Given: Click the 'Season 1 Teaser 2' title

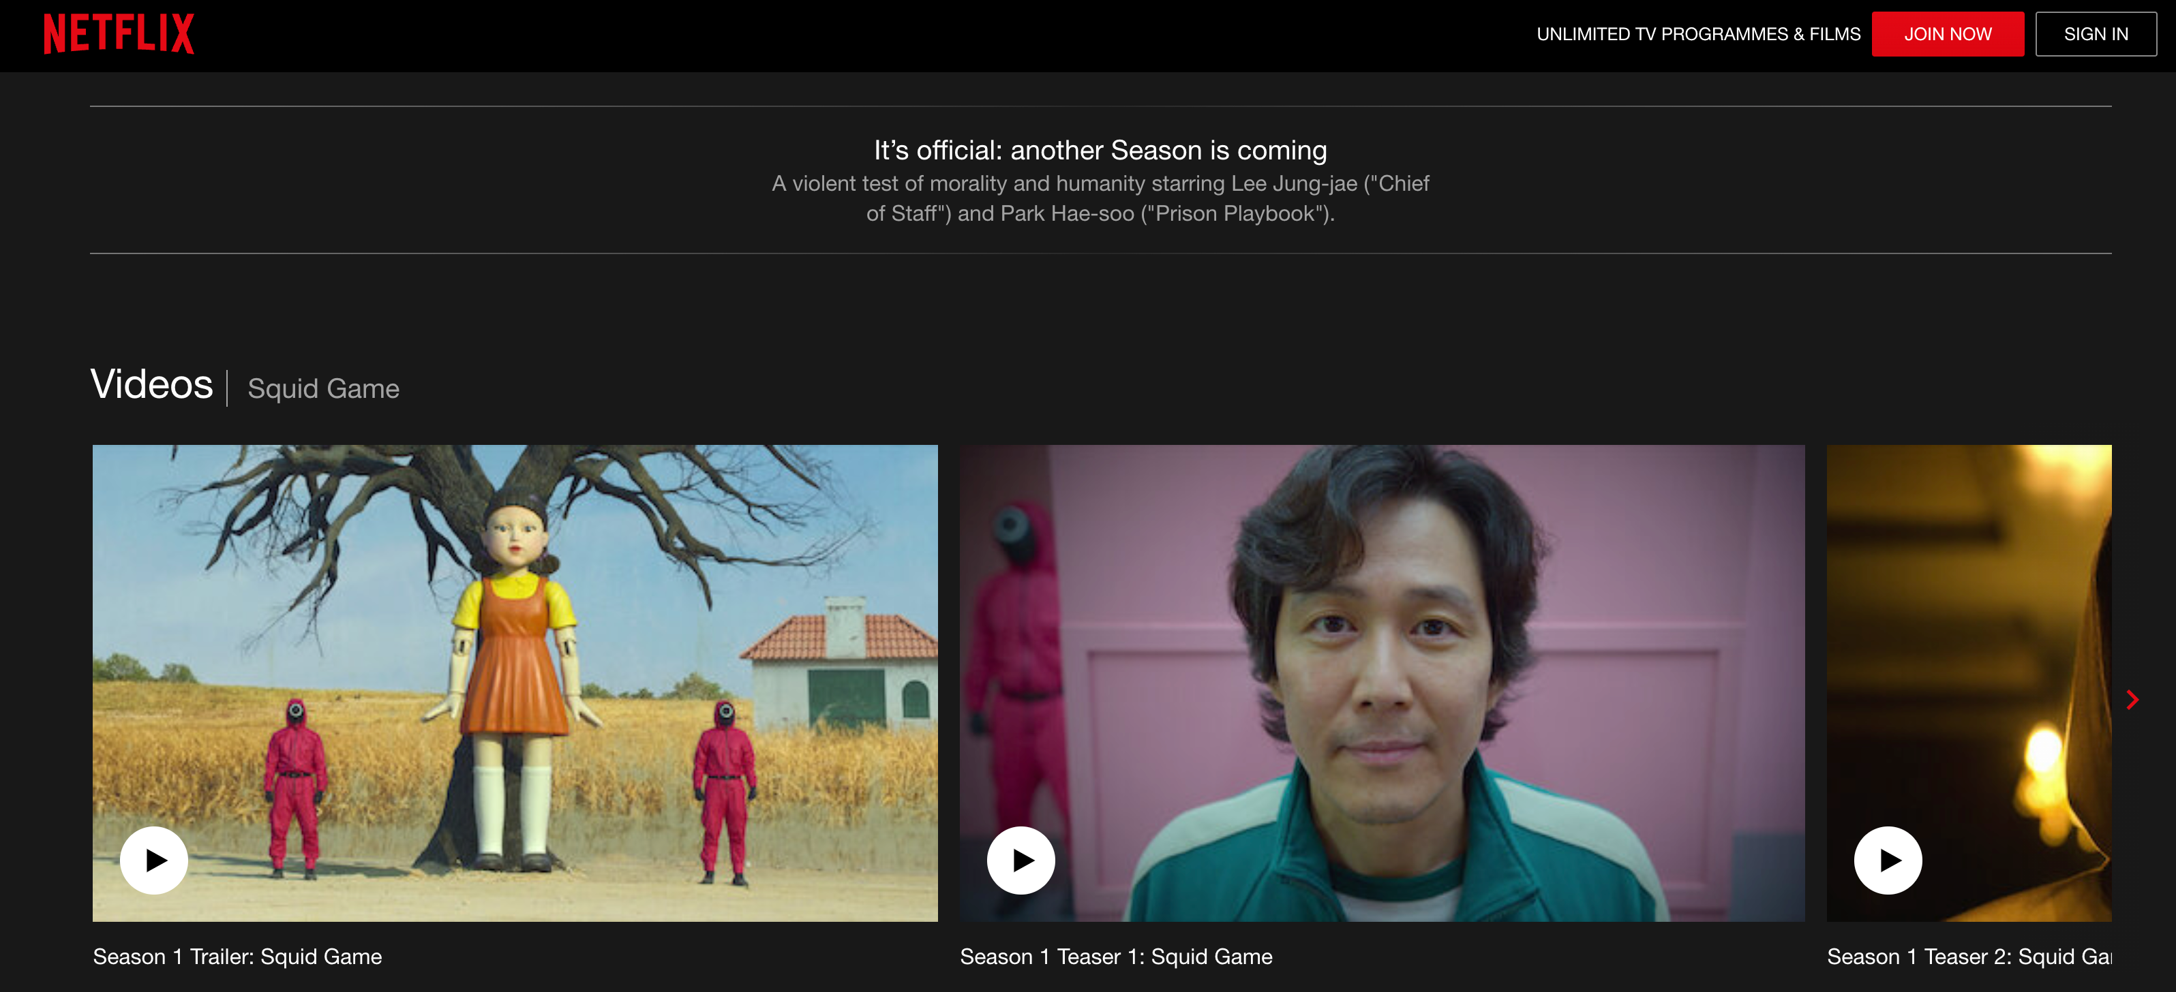Looking at the screenshot, I should (x=1968, y=957).
